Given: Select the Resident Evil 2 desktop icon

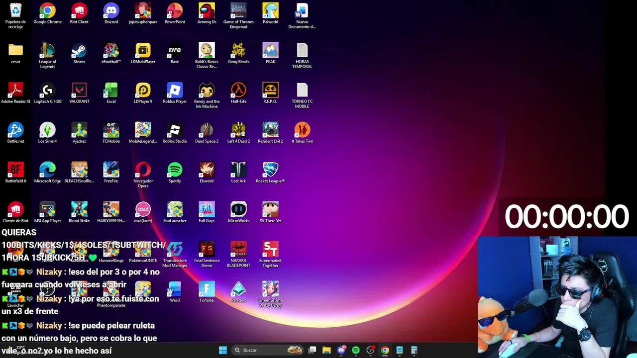Looking at the screenshot, I should click(x=270, y=133).
